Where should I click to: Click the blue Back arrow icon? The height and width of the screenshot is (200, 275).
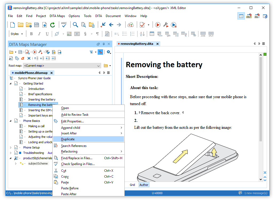111,25
